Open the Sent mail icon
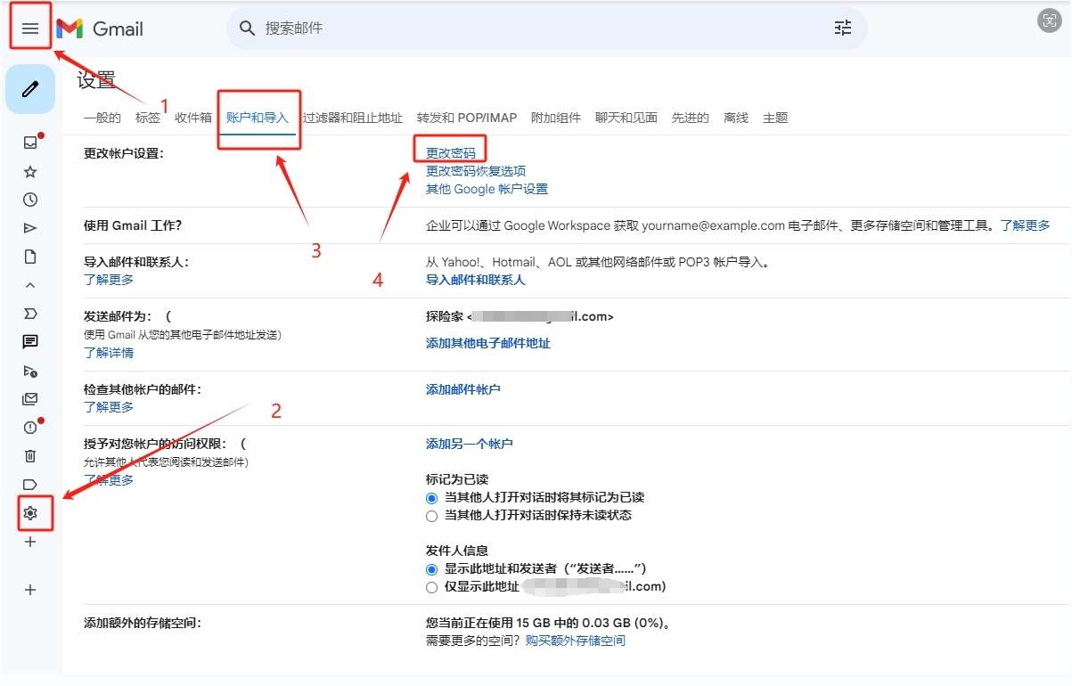The image size is (1072, 686). pyautogui.click(x=30, y=228)
